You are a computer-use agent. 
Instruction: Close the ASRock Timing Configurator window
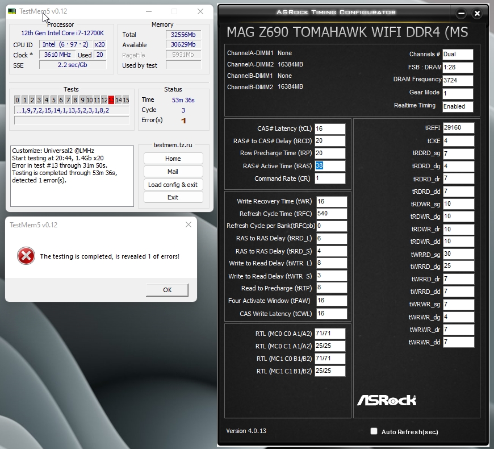point(478,13)
